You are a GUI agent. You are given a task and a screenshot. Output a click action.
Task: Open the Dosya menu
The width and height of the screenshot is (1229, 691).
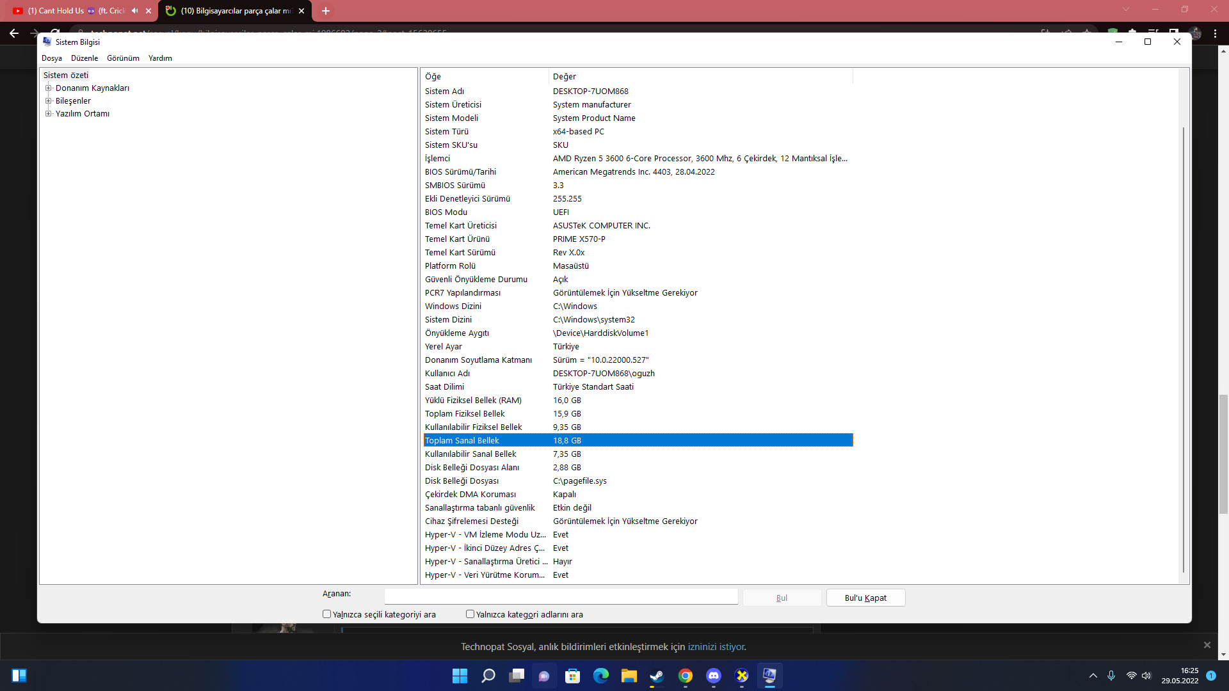tap(52, 58)
